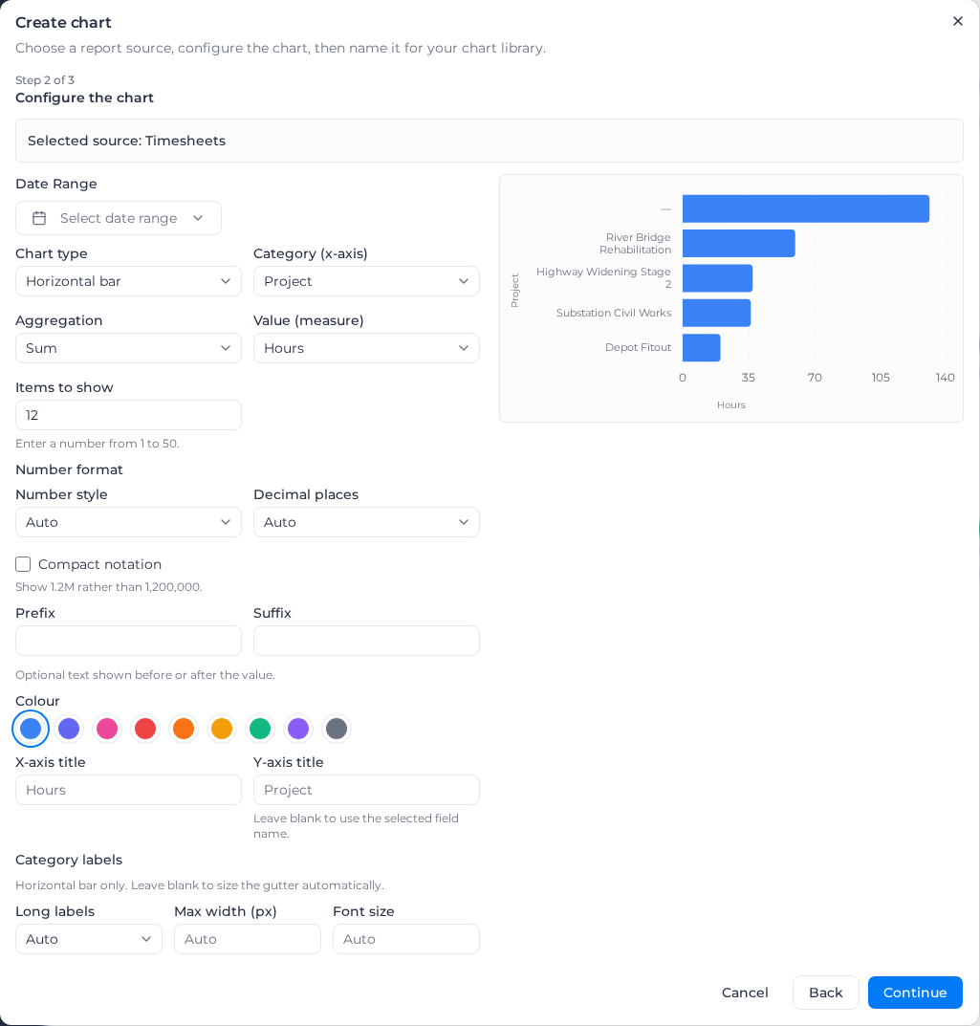Screen dimensions: 980x1026
Task: Open the Value (measure) Hours dropdown
Action: (x=366, y=348)
